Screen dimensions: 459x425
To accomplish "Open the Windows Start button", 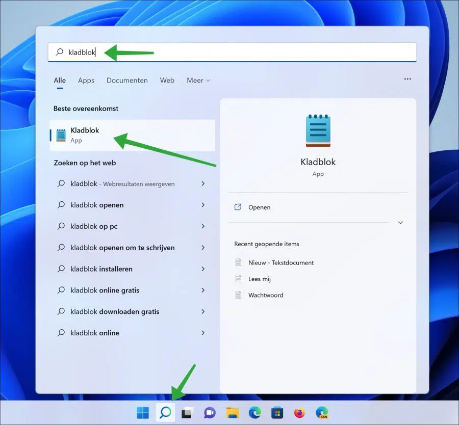I will click(143, 413).
